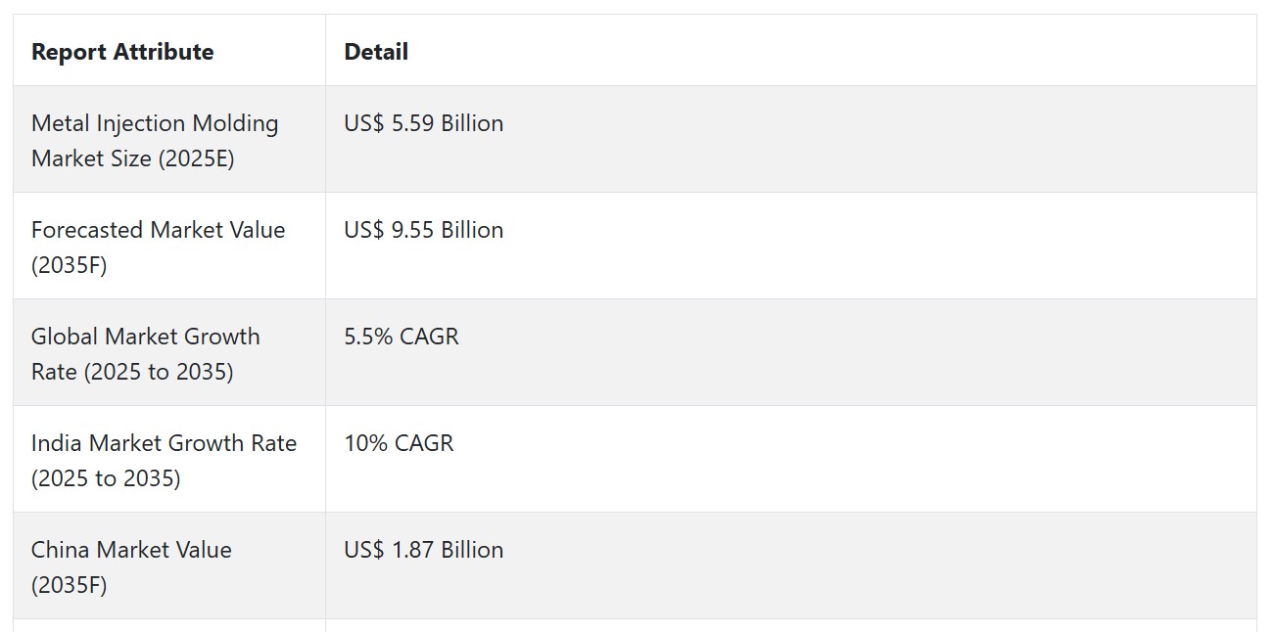
Task: Select the Metal Injection Molding Market Size cell
Action: (x=169, y=139)
